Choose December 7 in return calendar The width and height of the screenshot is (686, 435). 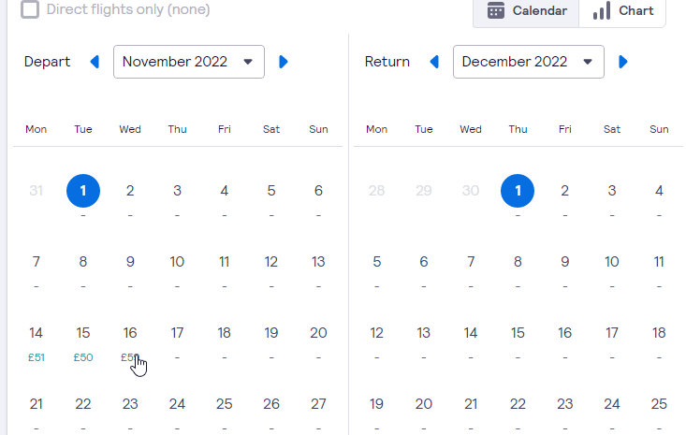click(471, 262)
